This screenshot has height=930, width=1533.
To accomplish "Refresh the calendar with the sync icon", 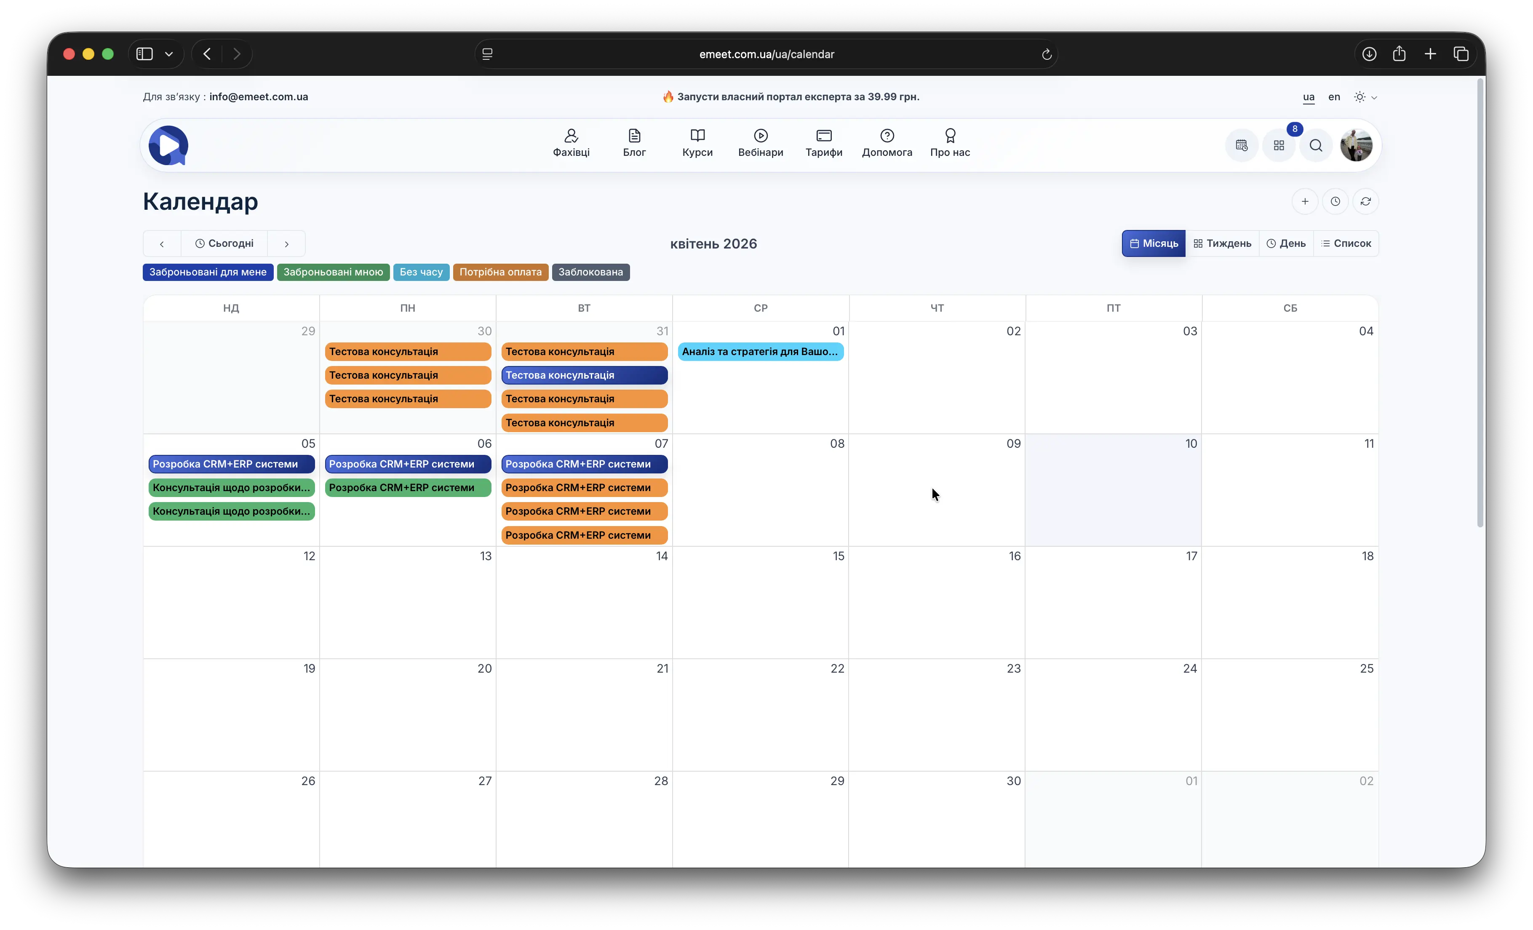I will [x=1366, y=202].
